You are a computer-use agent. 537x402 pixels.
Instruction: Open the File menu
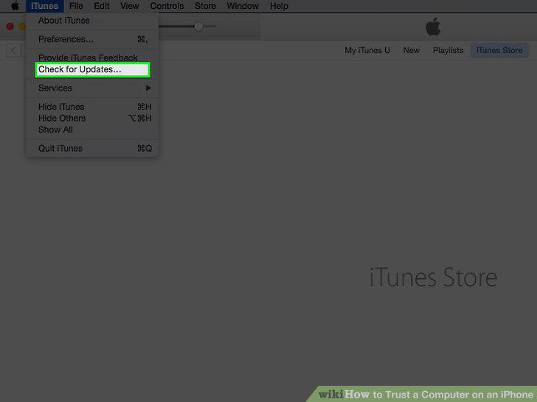tap(76, 6)
